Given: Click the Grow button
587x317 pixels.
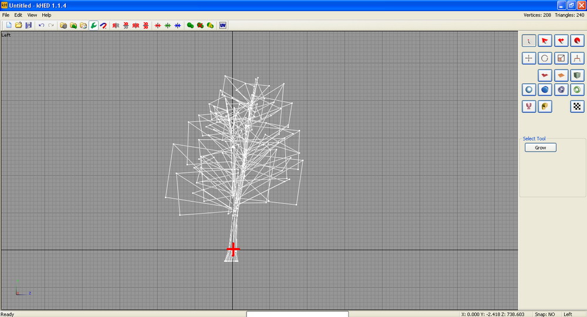Looking at the screenshot, I should (x=540, y=148).
